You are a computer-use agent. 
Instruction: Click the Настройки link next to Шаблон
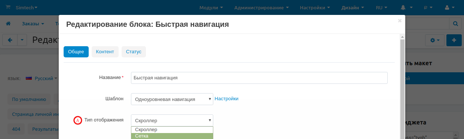tap(226, 99)
